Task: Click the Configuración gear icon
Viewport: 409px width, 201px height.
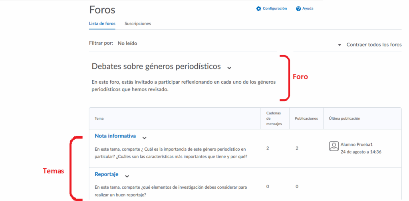Action: (258, 9)
